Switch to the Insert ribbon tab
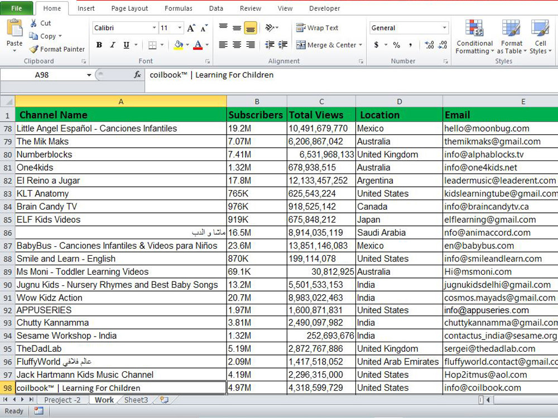The width and height of the screenshot is (558, 418). coord(86,8)
